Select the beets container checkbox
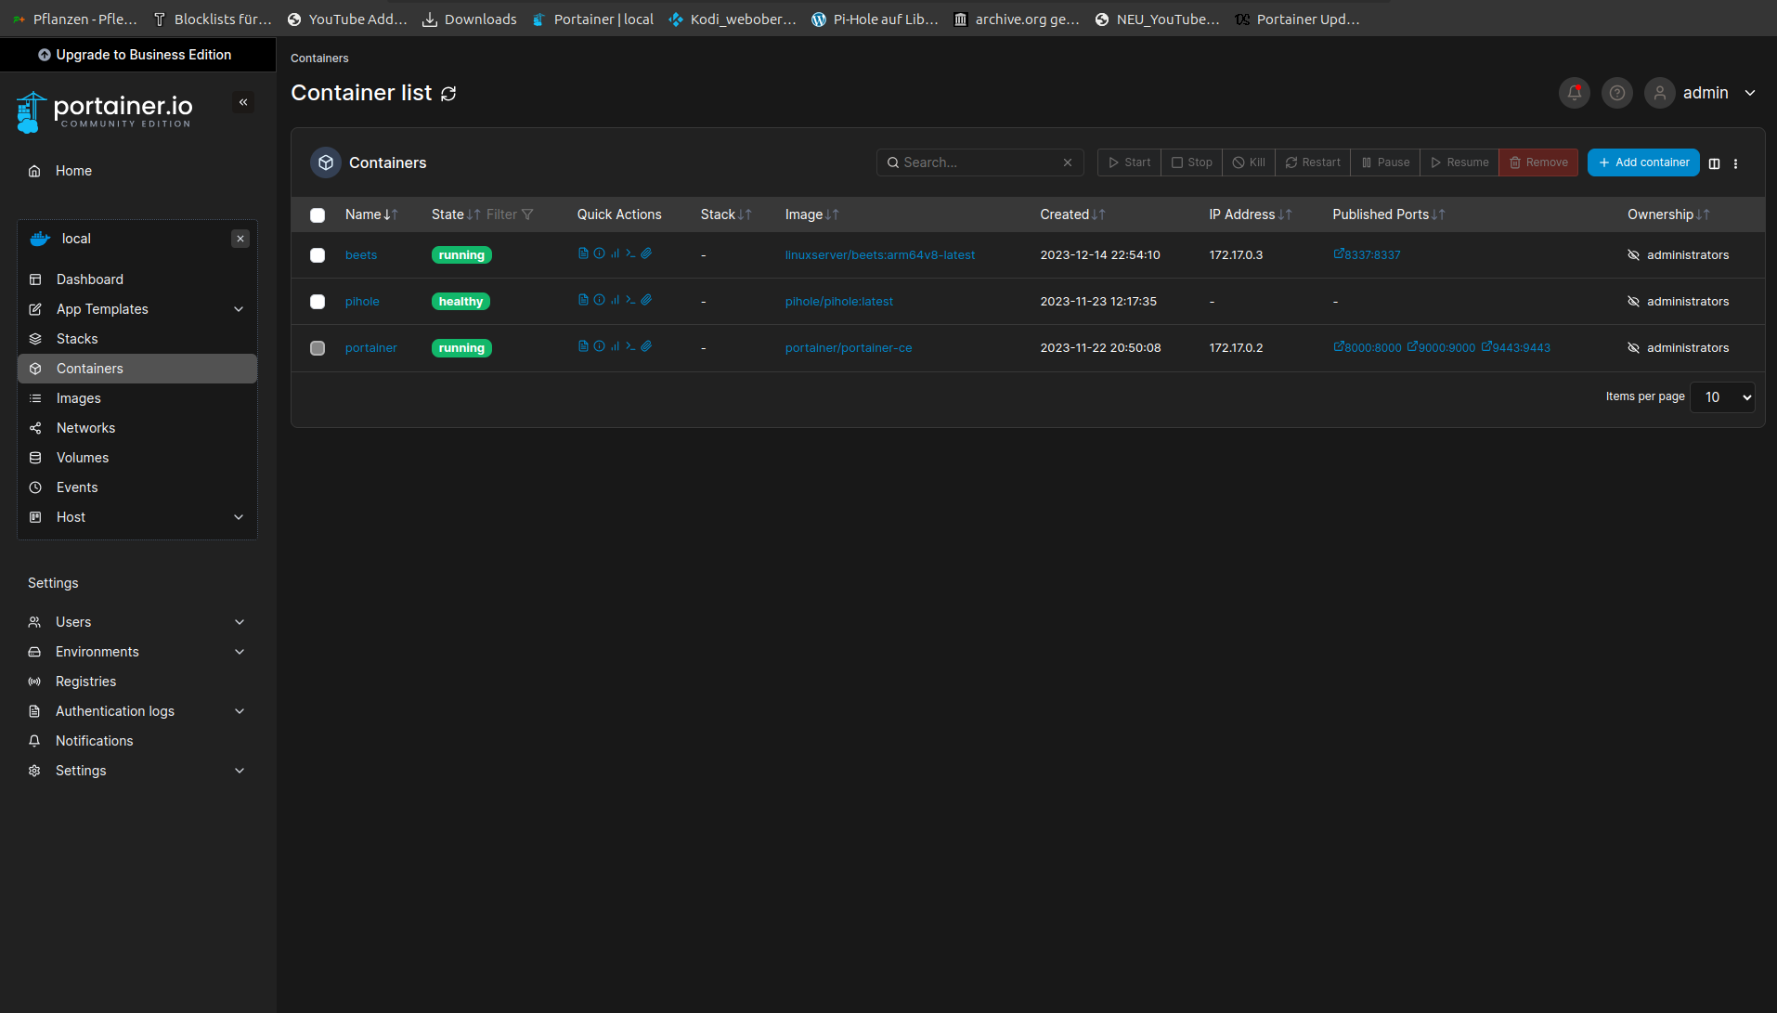Screen dimensions: 1777x1013 [x=318, y=255]
